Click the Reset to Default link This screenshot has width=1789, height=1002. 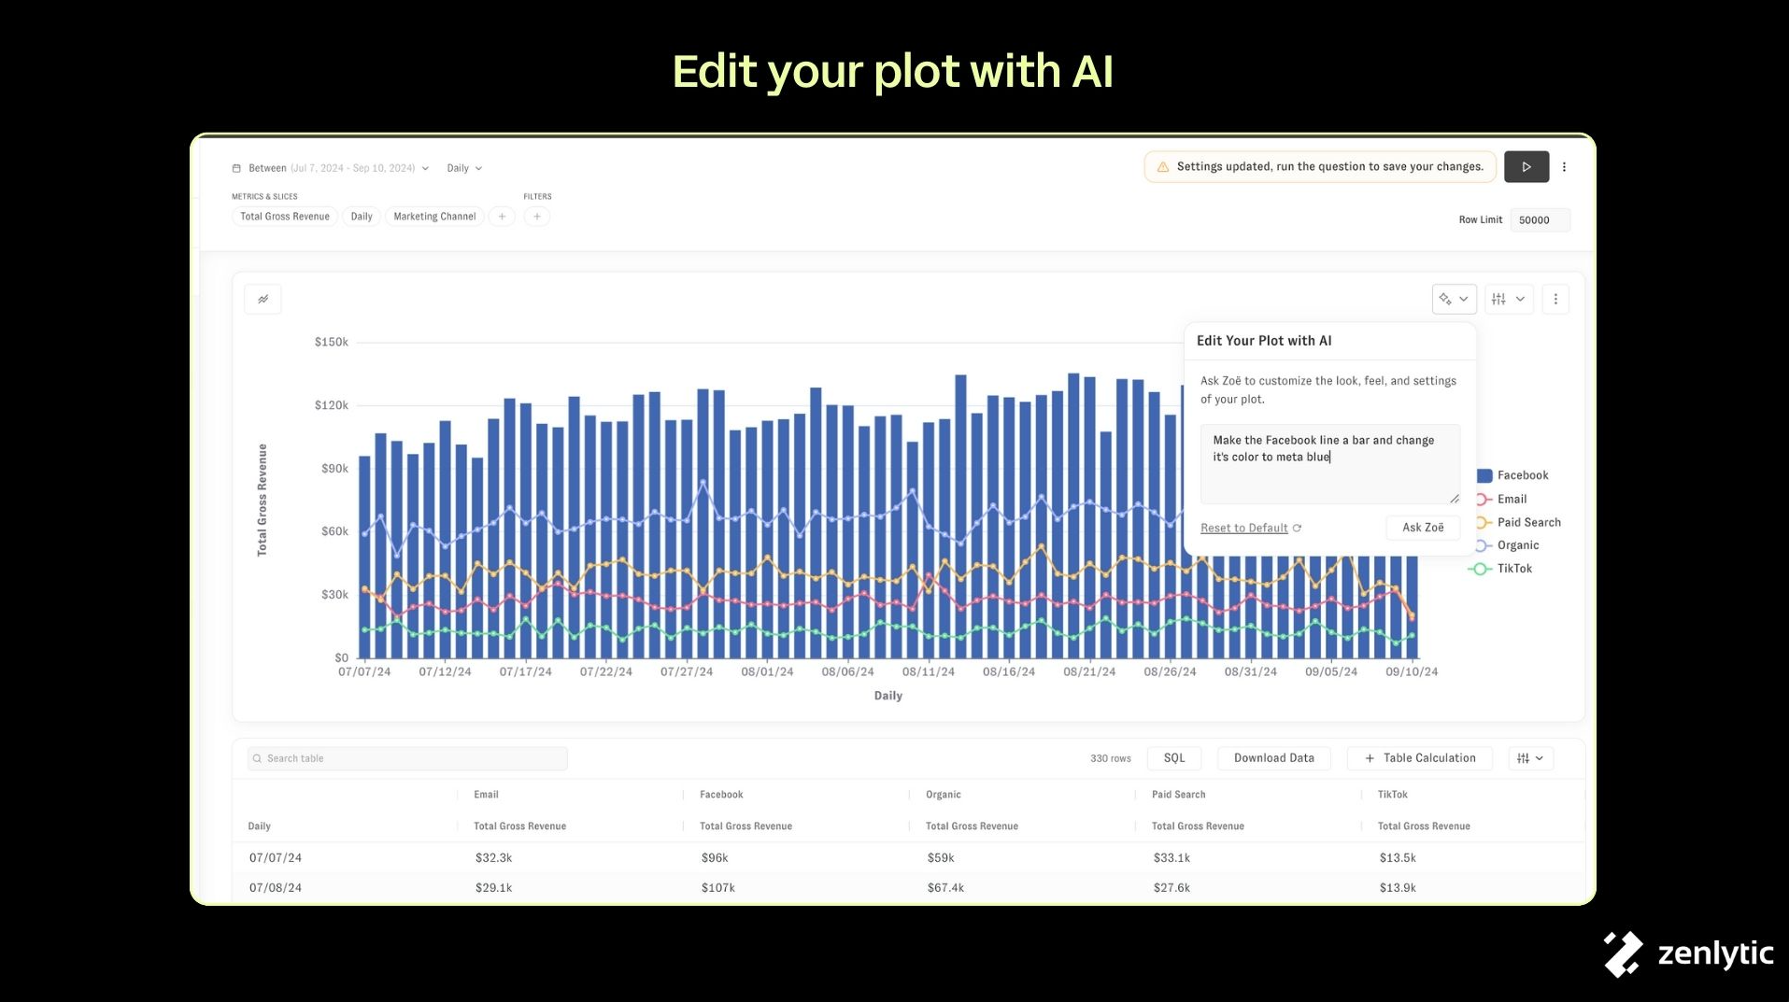(1244, 529)
